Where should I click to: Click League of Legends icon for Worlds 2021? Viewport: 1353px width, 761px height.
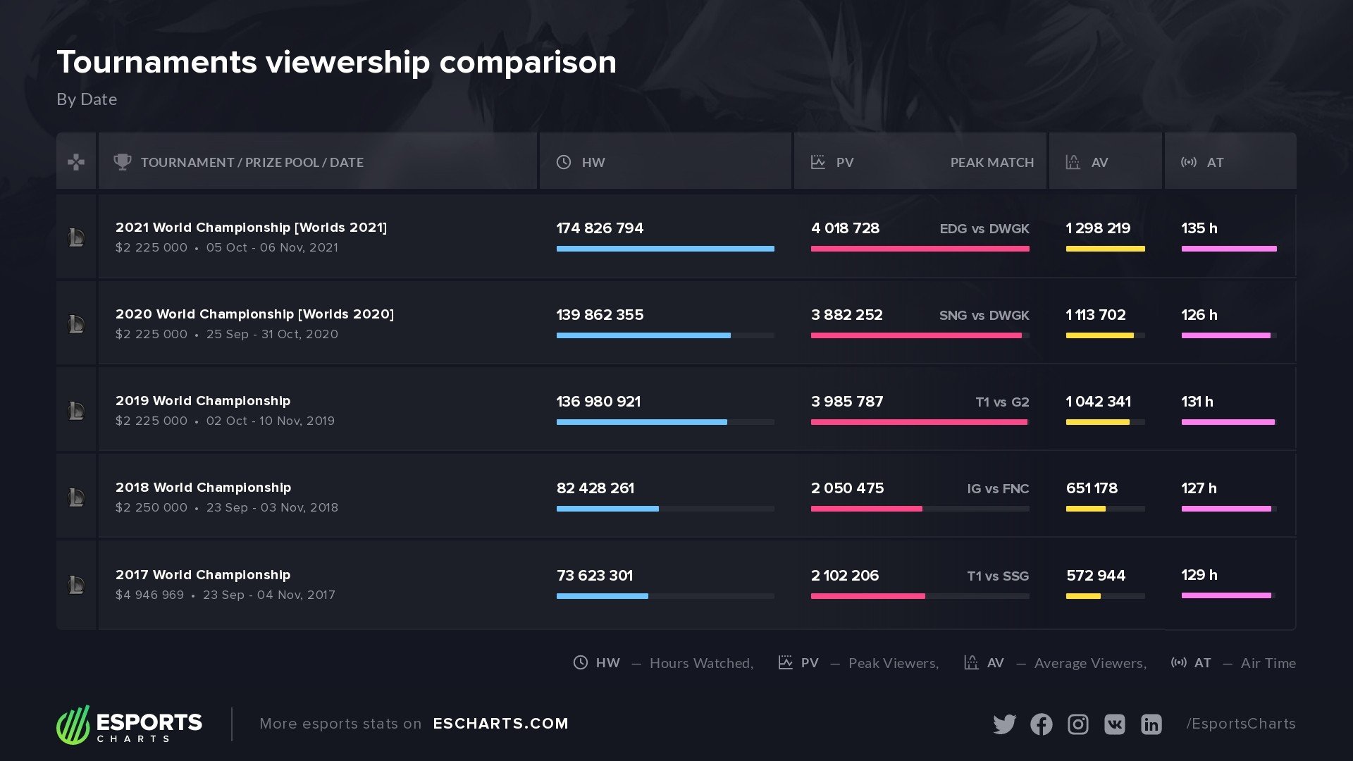tap(76, 237)
